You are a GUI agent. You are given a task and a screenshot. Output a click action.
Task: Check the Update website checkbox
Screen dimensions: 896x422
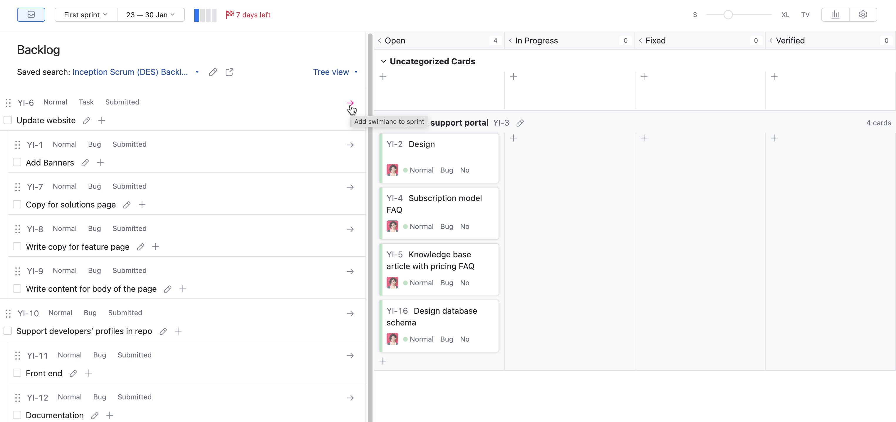coord(8,120)
